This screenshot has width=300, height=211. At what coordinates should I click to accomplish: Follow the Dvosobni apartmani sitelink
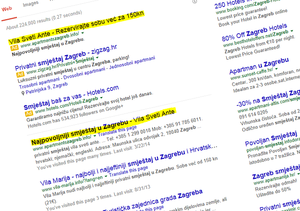coord(84,73)
